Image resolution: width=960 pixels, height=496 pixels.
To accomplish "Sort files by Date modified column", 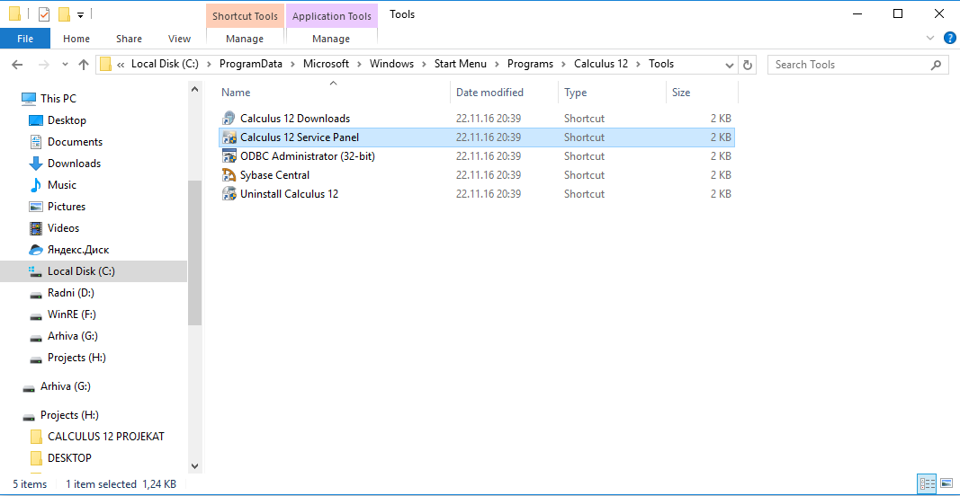I will (490, 93).
